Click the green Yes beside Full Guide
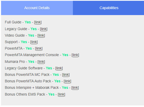Screen dimensions: 144x107 click(x=28, y=22)
